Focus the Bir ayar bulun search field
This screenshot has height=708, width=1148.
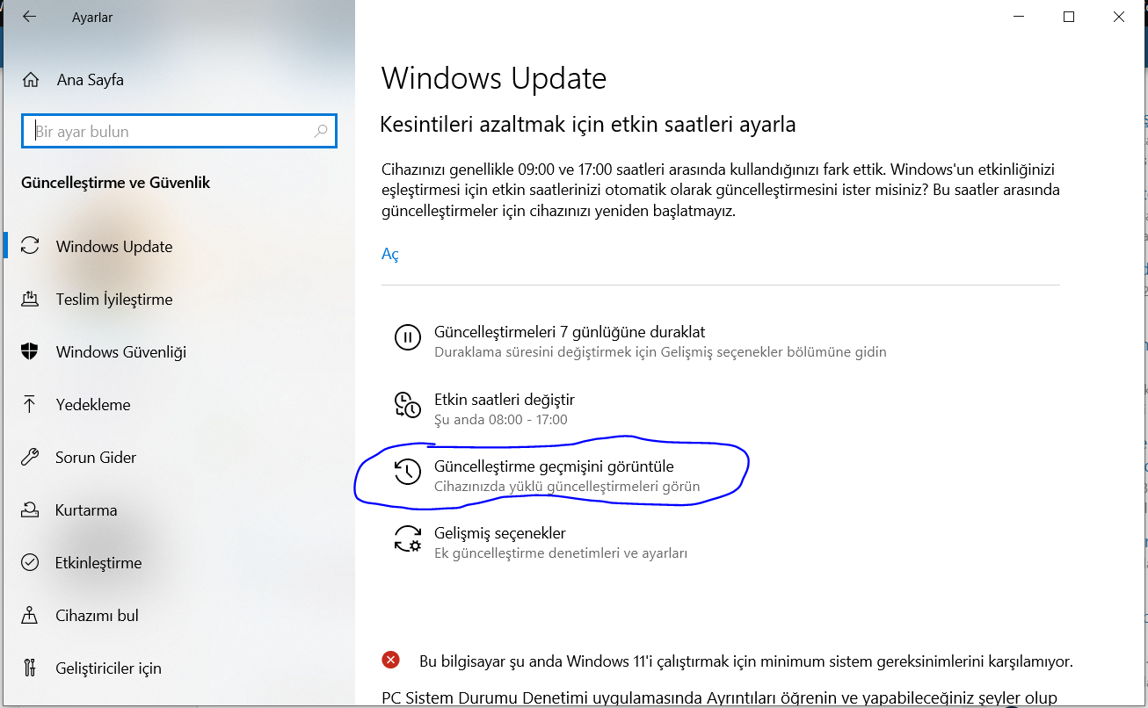pyautogui.click(x=179, y=132)
